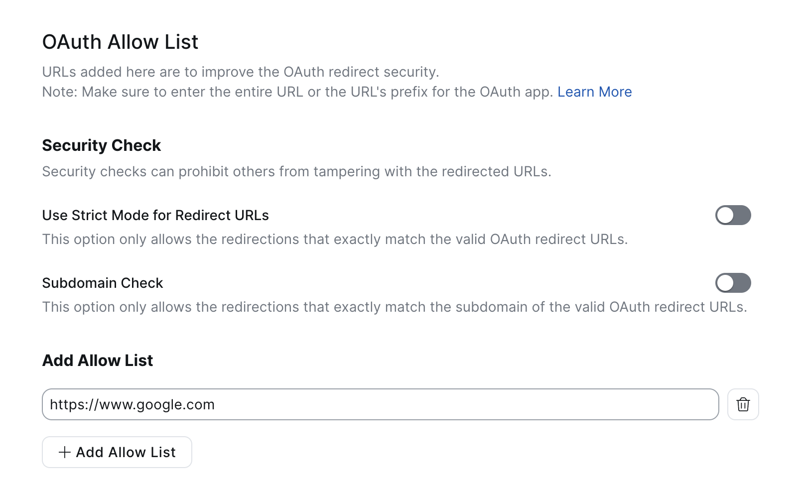This screenshot has width=803, height=485.
Task: Click the strict mode description about exact match
Action: [335, 240]
